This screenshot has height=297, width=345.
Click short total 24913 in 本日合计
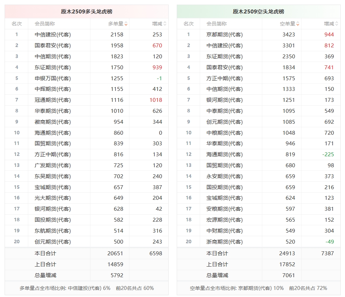click(287, 254)
